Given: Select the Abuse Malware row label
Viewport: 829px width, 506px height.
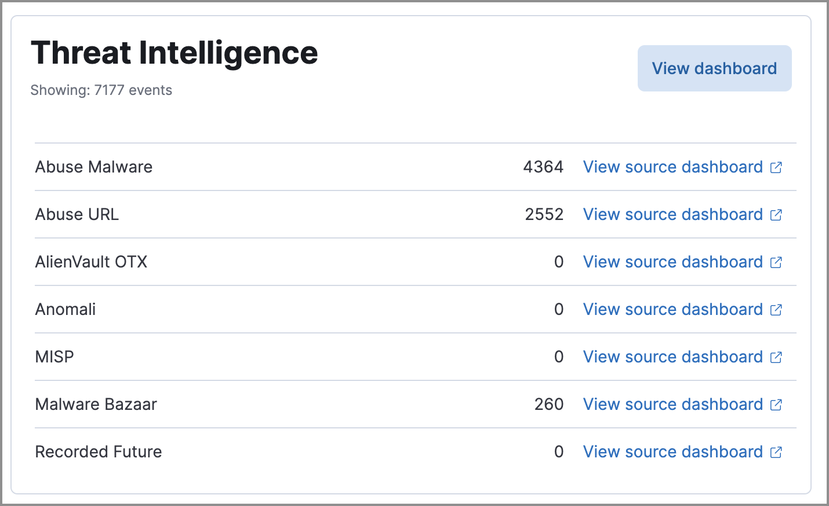Looking at the screenshot, I should 94,167.
